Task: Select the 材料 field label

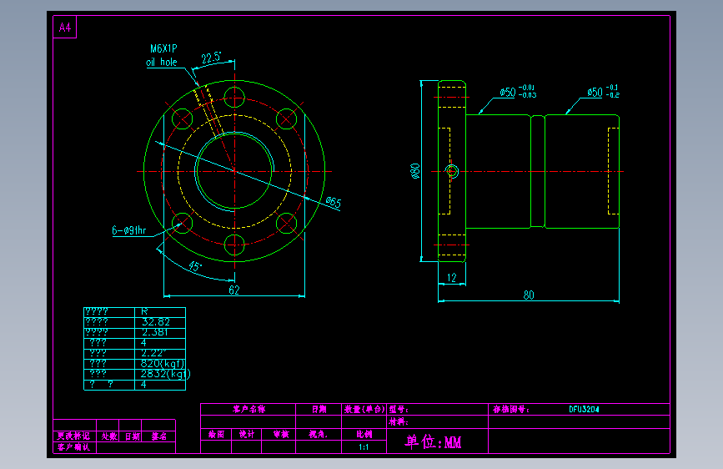Action: (x=399, y=421)
